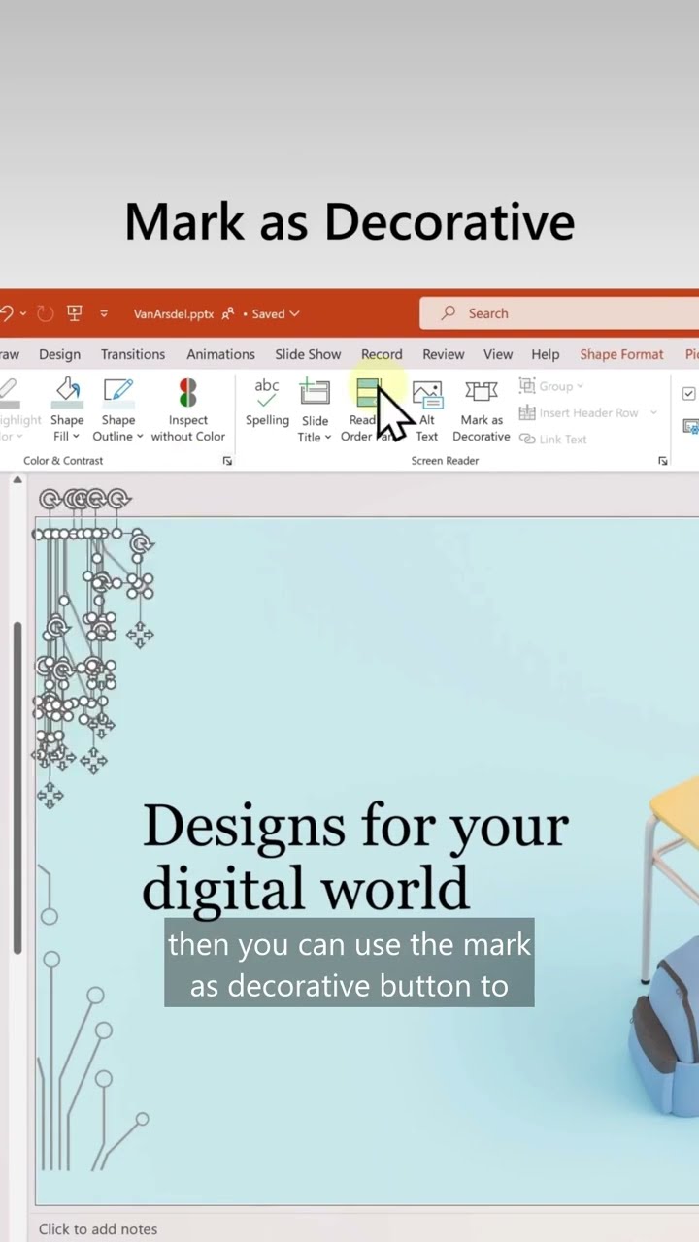Image resolution: width=699 pixels, height=1242 pixels.
Task: Click the VanArsdel.pptx file name
Action: point(174,313)
